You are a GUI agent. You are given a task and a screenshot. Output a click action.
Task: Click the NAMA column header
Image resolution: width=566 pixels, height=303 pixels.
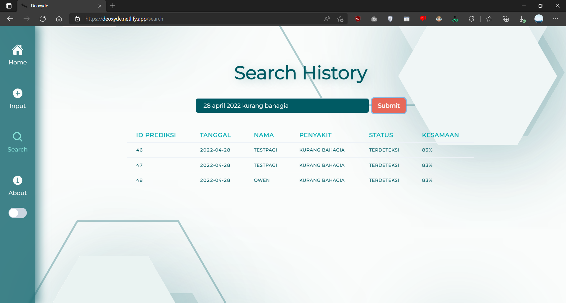pos(264,135)
